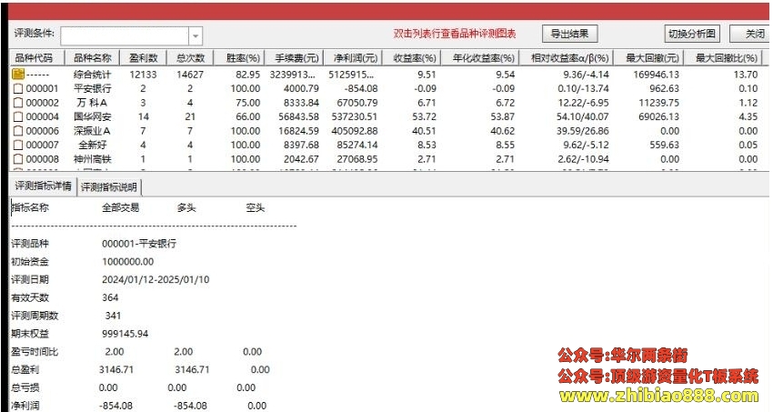The height and width of the screenshot is (412, 773).
Task: Select the 综合统计 summary row
Action: [389, 75]
